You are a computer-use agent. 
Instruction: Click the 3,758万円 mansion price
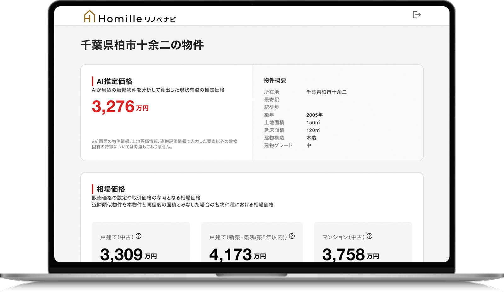coord(351,254)
